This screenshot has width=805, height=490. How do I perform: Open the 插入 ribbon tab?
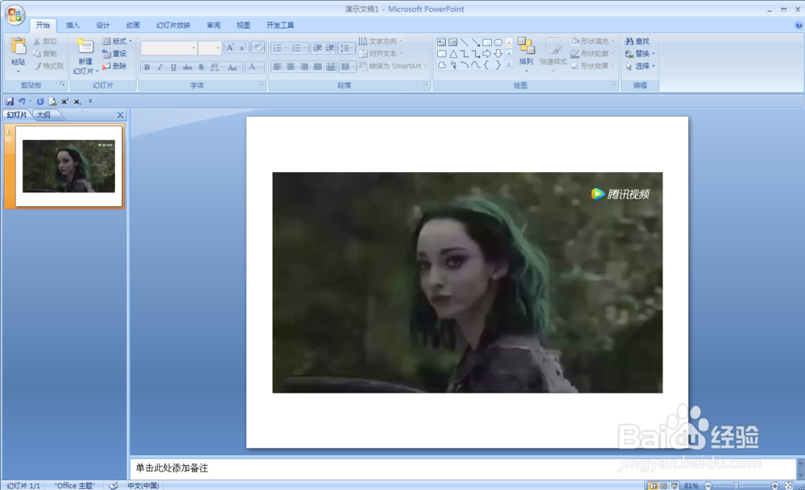pos(73,25)
